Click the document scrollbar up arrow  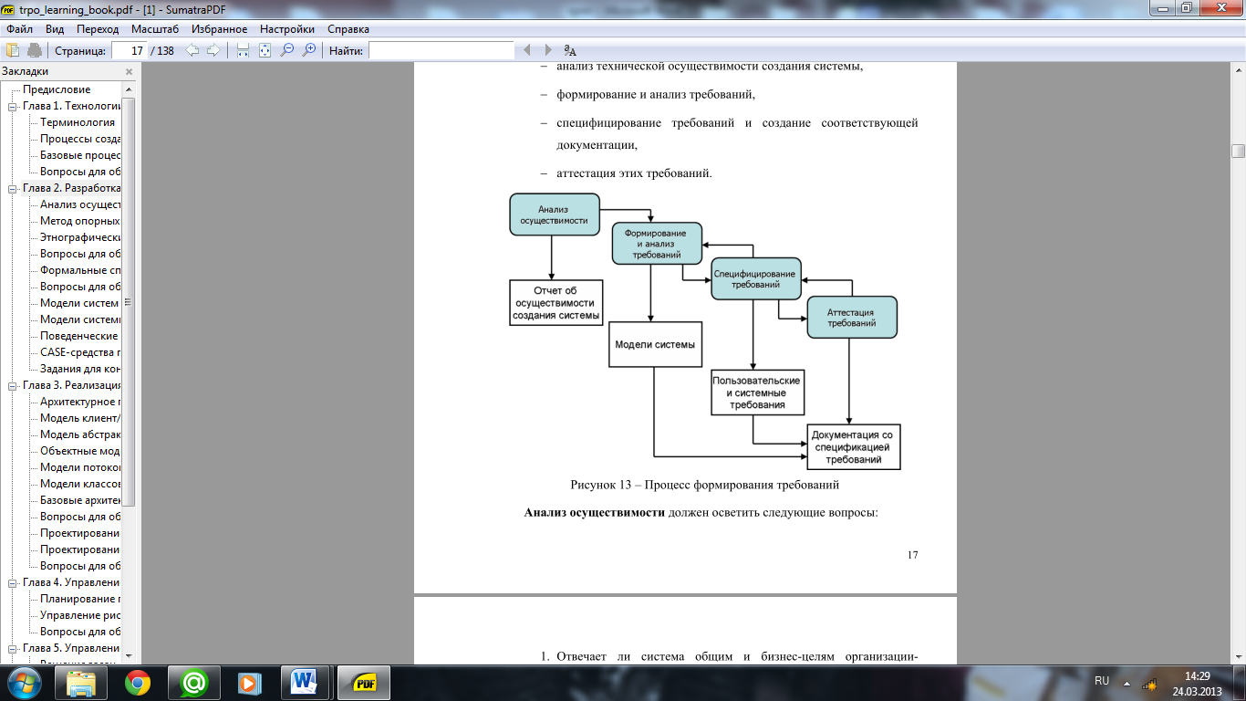click(x=1238, y=69)
